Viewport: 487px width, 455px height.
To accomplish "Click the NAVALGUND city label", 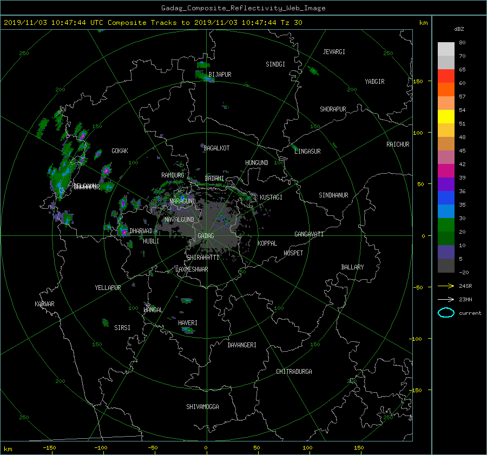I will point(179,220).
